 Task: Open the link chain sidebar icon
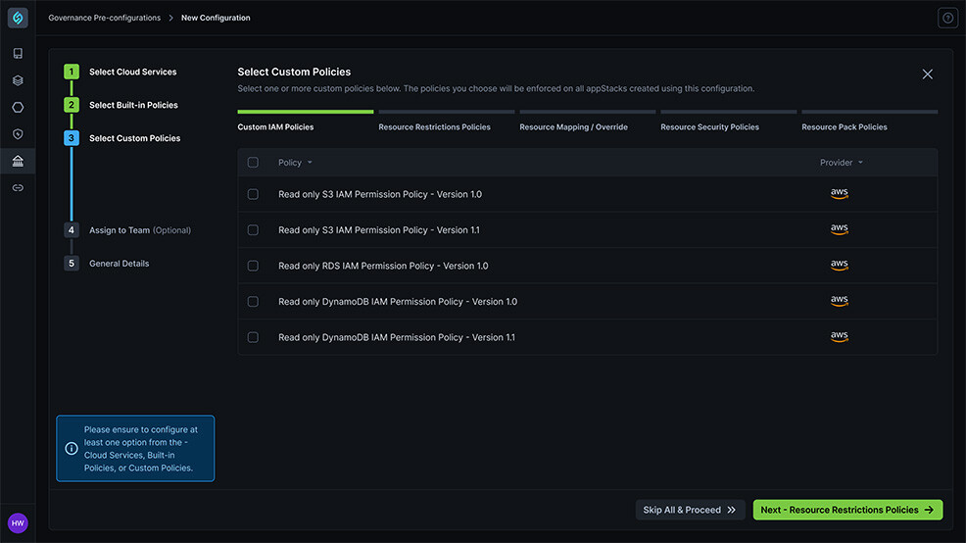tap(18, 188)
